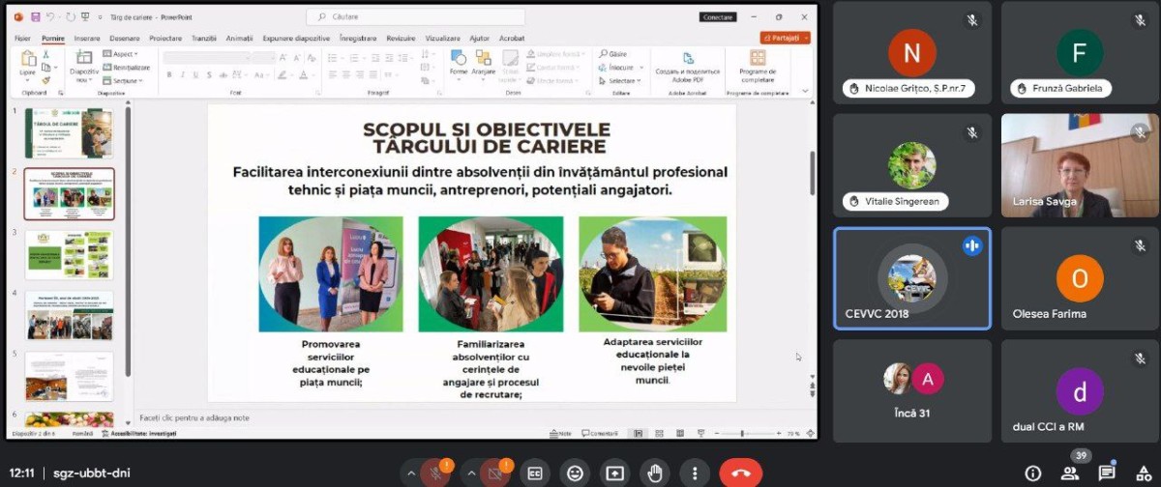Image resolution: width=1161 pixels, height=487 pixels.
Task: Toggle underline formatting in the ribbon
Action: point(195,74)
